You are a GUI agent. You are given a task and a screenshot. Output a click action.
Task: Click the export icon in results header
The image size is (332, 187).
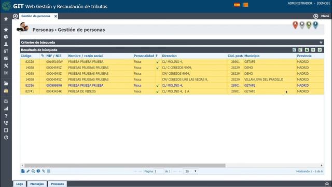[x=294, y=50]
